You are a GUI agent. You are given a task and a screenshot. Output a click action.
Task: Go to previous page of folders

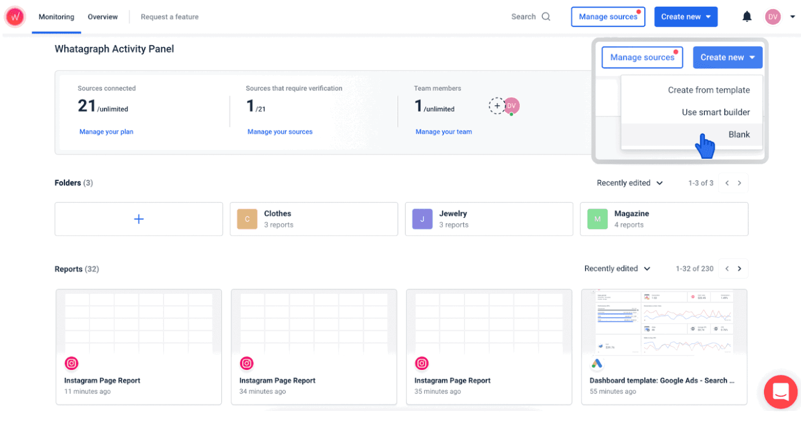tap(727, 183)
